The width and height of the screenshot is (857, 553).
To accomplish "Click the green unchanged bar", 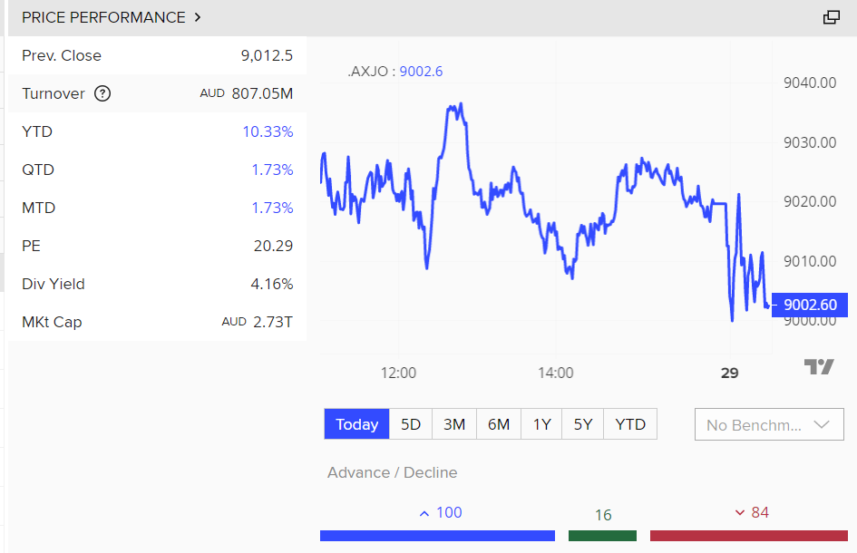I will [602, 536].
